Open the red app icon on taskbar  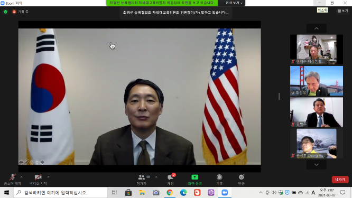tap(197, 192)
